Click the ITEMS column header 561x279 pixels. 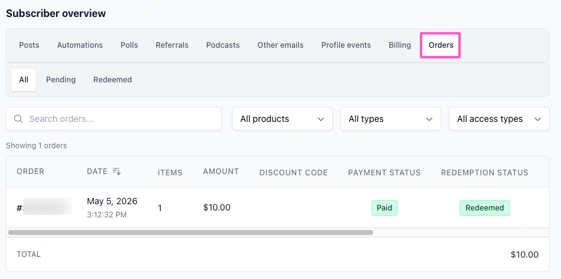coord(170,173)
